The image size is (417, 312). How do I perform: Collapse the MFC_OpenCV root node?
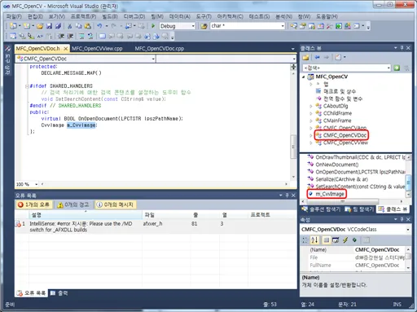coord(304,77)
